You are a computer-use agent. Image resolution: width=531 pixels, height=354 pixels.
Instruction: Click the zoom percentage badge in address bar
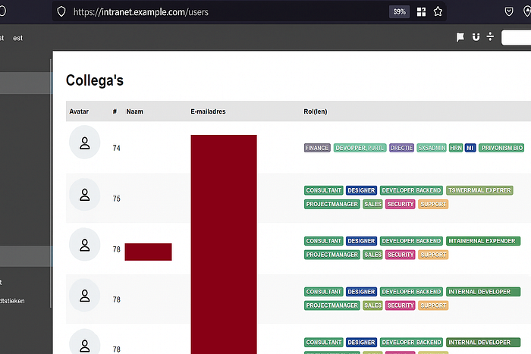[x=399, y=12]
